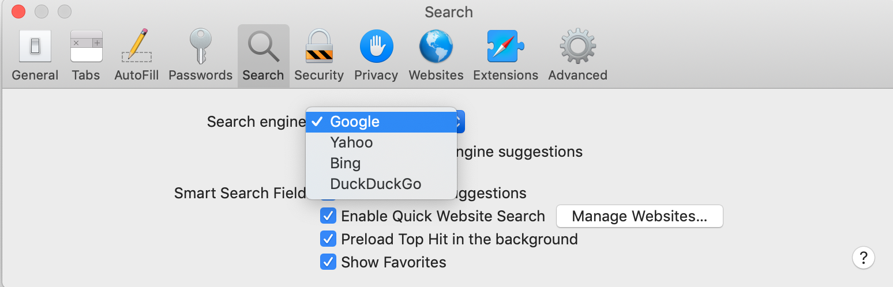Open the Tabs preferences pane
The height and width of the screenshot is (287, 893).
click(x=86, y=56)
